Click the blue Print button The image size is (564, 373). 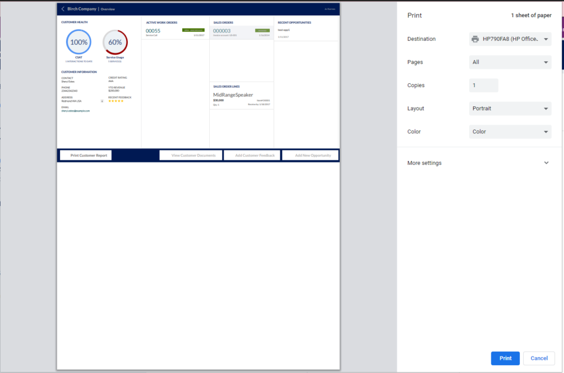(505, 358)
